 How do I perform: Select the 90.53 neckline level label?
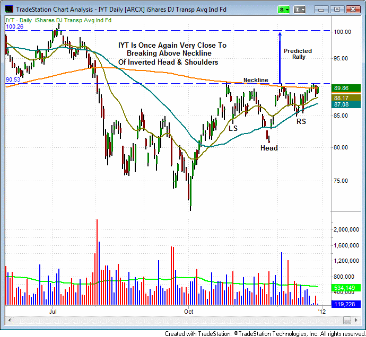13,80
